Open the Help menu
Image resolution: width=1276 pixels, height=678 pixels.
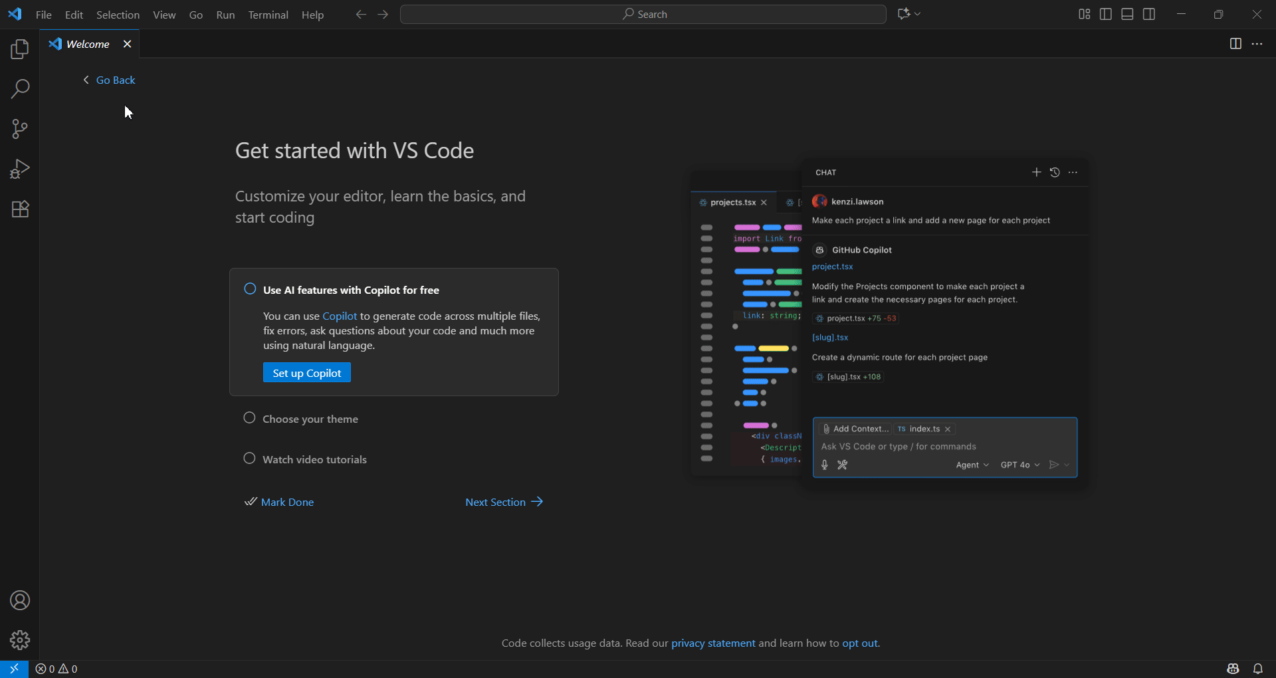pyautogui.click(x=312, y=15)
